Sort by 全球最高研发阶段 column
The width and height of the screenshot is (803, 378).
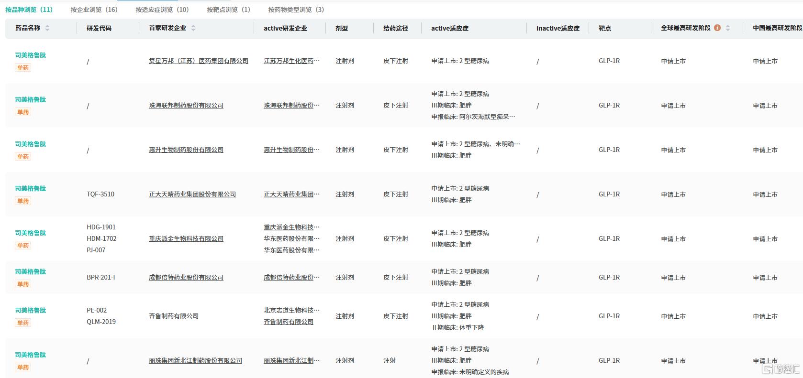pos(728,28)
